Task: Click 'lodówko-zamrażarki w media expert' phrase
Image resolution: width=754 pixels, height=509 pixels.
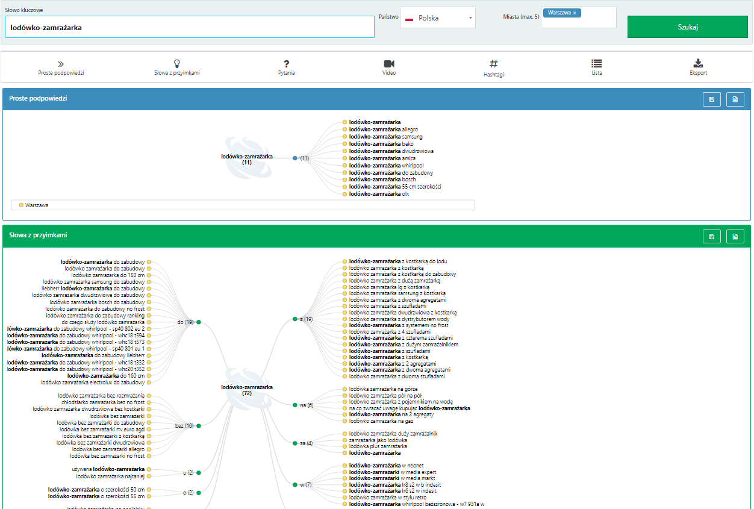Action: coord(393,472)
